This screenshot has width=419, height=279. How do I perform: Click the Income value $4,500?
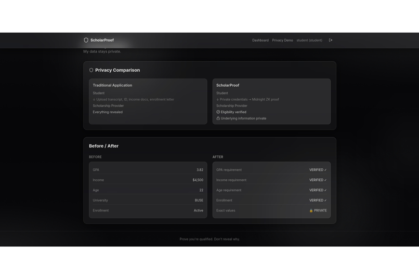pyautogui.click(x=198, y=180)
